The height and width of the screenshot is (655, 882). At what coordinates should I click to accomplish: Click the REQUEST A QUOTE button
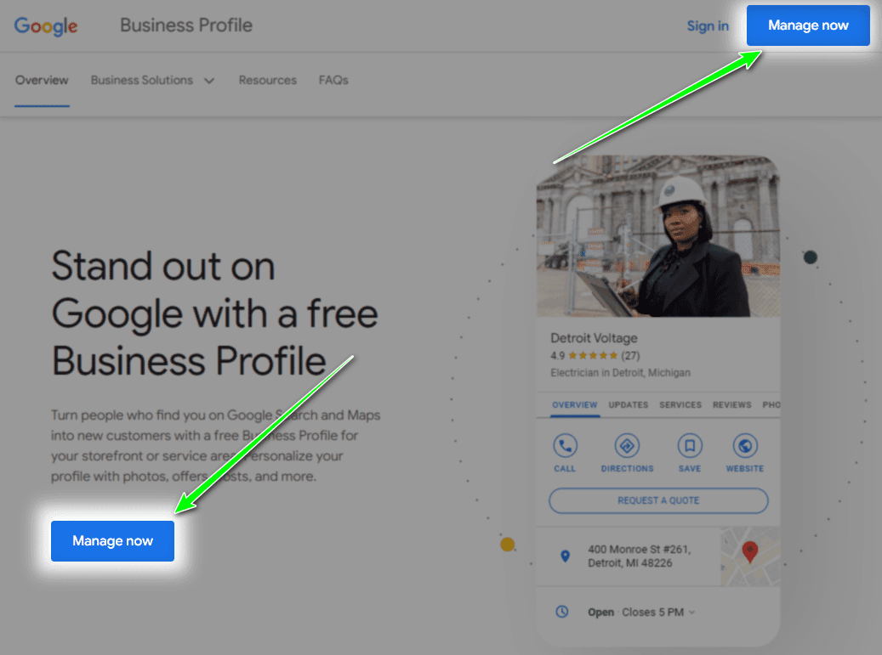pos(658,500)
